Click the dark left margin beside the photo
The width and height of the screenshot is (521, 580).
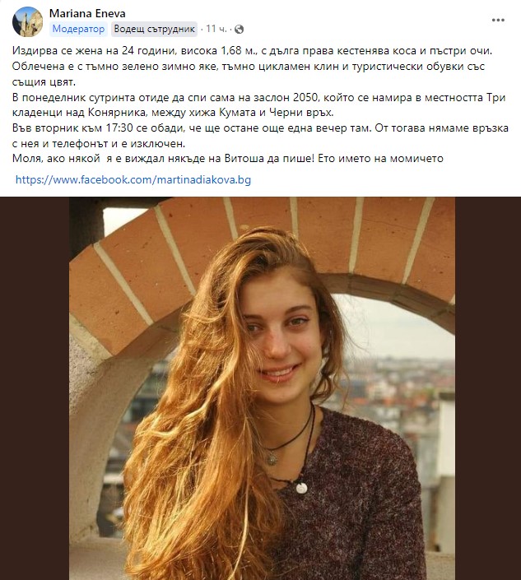(35, 387)
